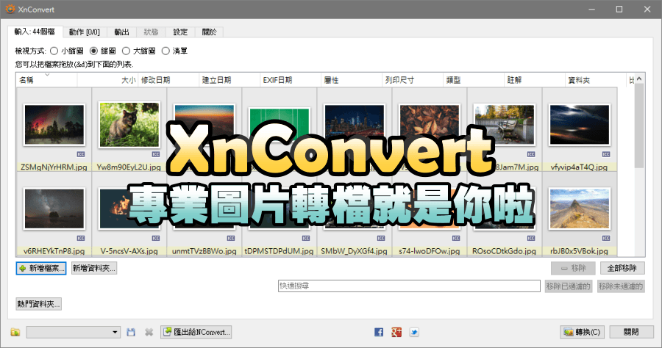Click the ICC badge on Yw8m90EyL2U.jpg

pos(156,154)
